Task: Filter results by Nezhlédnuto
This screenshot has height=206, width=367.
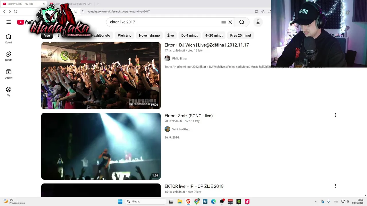Action: click(100, 35)
